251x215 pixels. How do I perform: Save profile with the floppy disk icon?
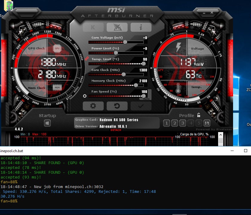(207, 123)
